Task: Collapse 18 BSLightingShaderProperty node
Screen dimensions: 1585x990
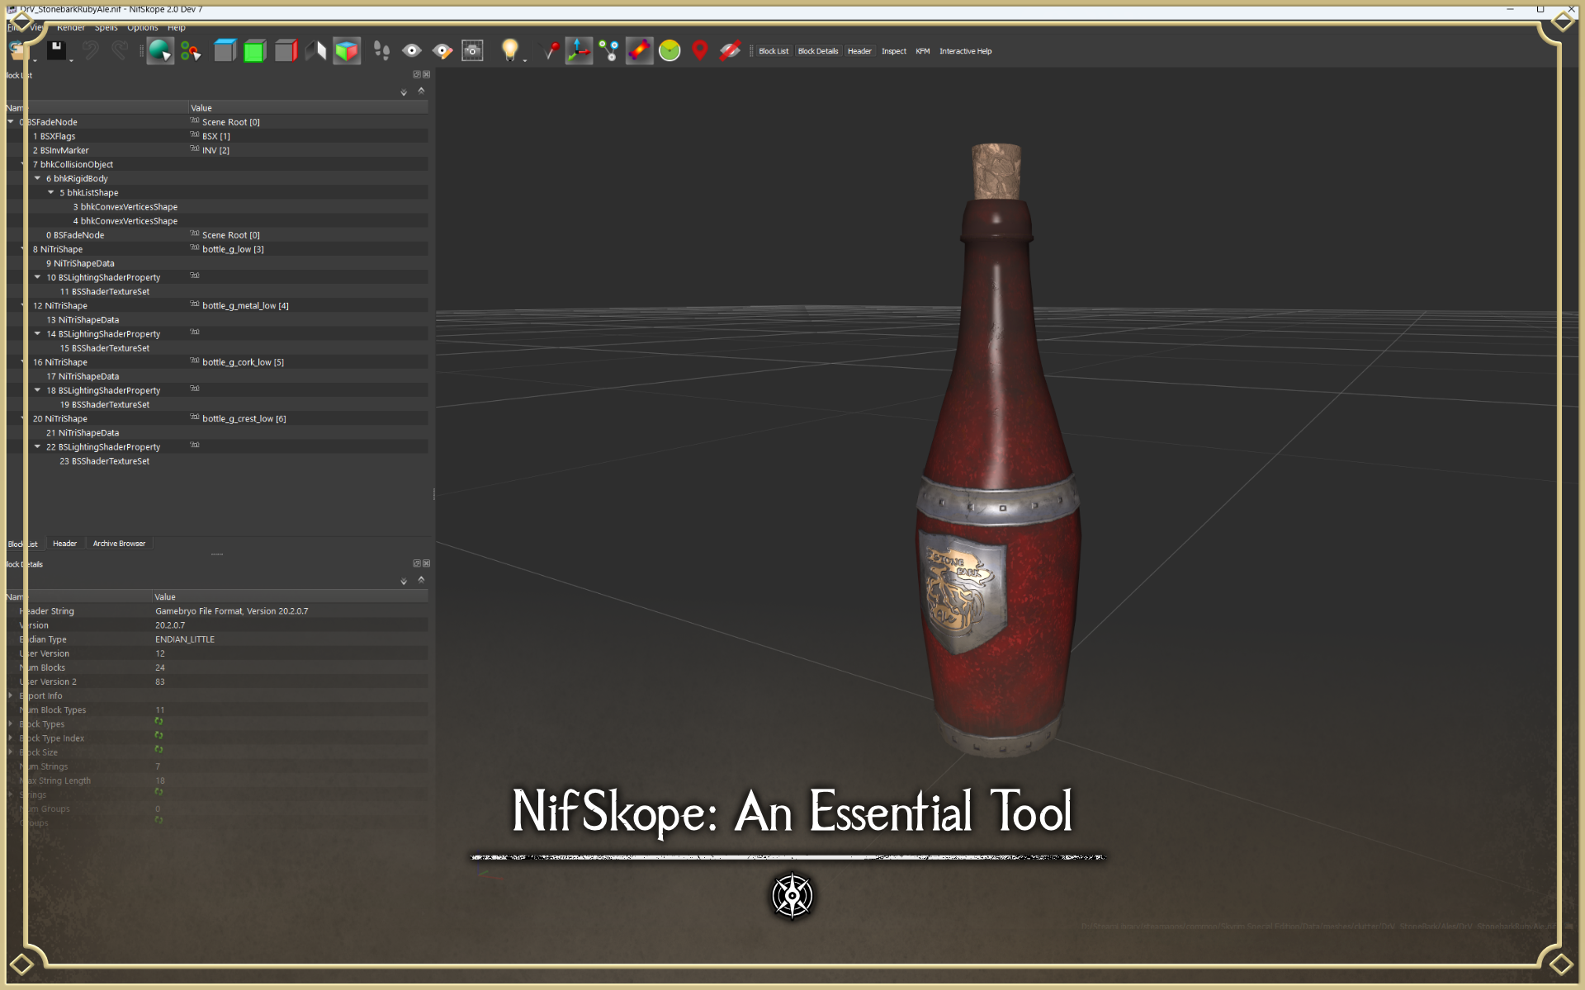Action: (37, 390)
